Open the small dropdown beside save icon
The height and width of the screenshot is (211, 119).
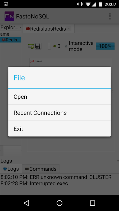[x=49, y=46]
